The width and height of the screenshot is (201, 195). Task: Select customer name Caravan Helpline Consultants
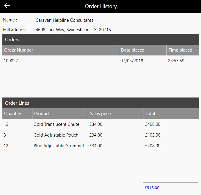[64, 20]
